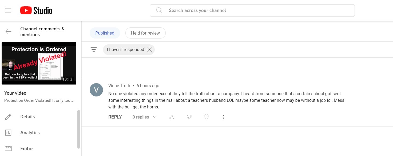
Task: Dislike the comment with thumbs down
Action: [189, 117]
